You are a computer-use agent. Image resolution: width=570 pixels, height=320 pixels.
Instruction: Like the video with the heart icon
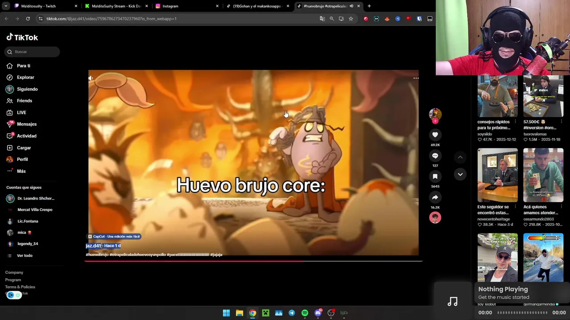pyautogui.click(x=435, y=135)
